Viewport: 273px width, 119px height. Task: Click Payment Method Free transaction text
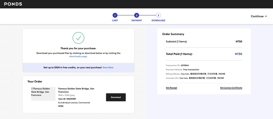[x=182, y=70]
